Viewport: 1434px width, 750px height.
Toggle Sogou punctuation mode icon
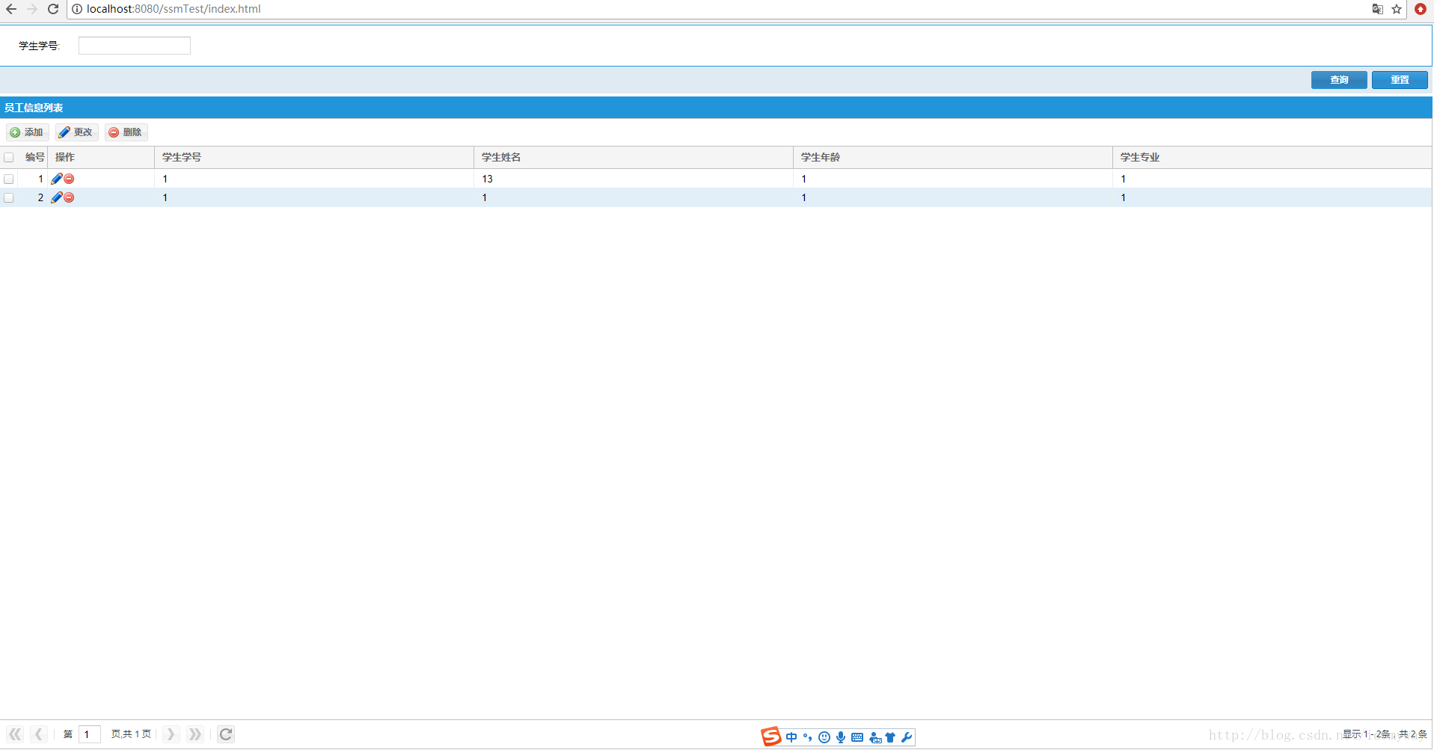807,737
